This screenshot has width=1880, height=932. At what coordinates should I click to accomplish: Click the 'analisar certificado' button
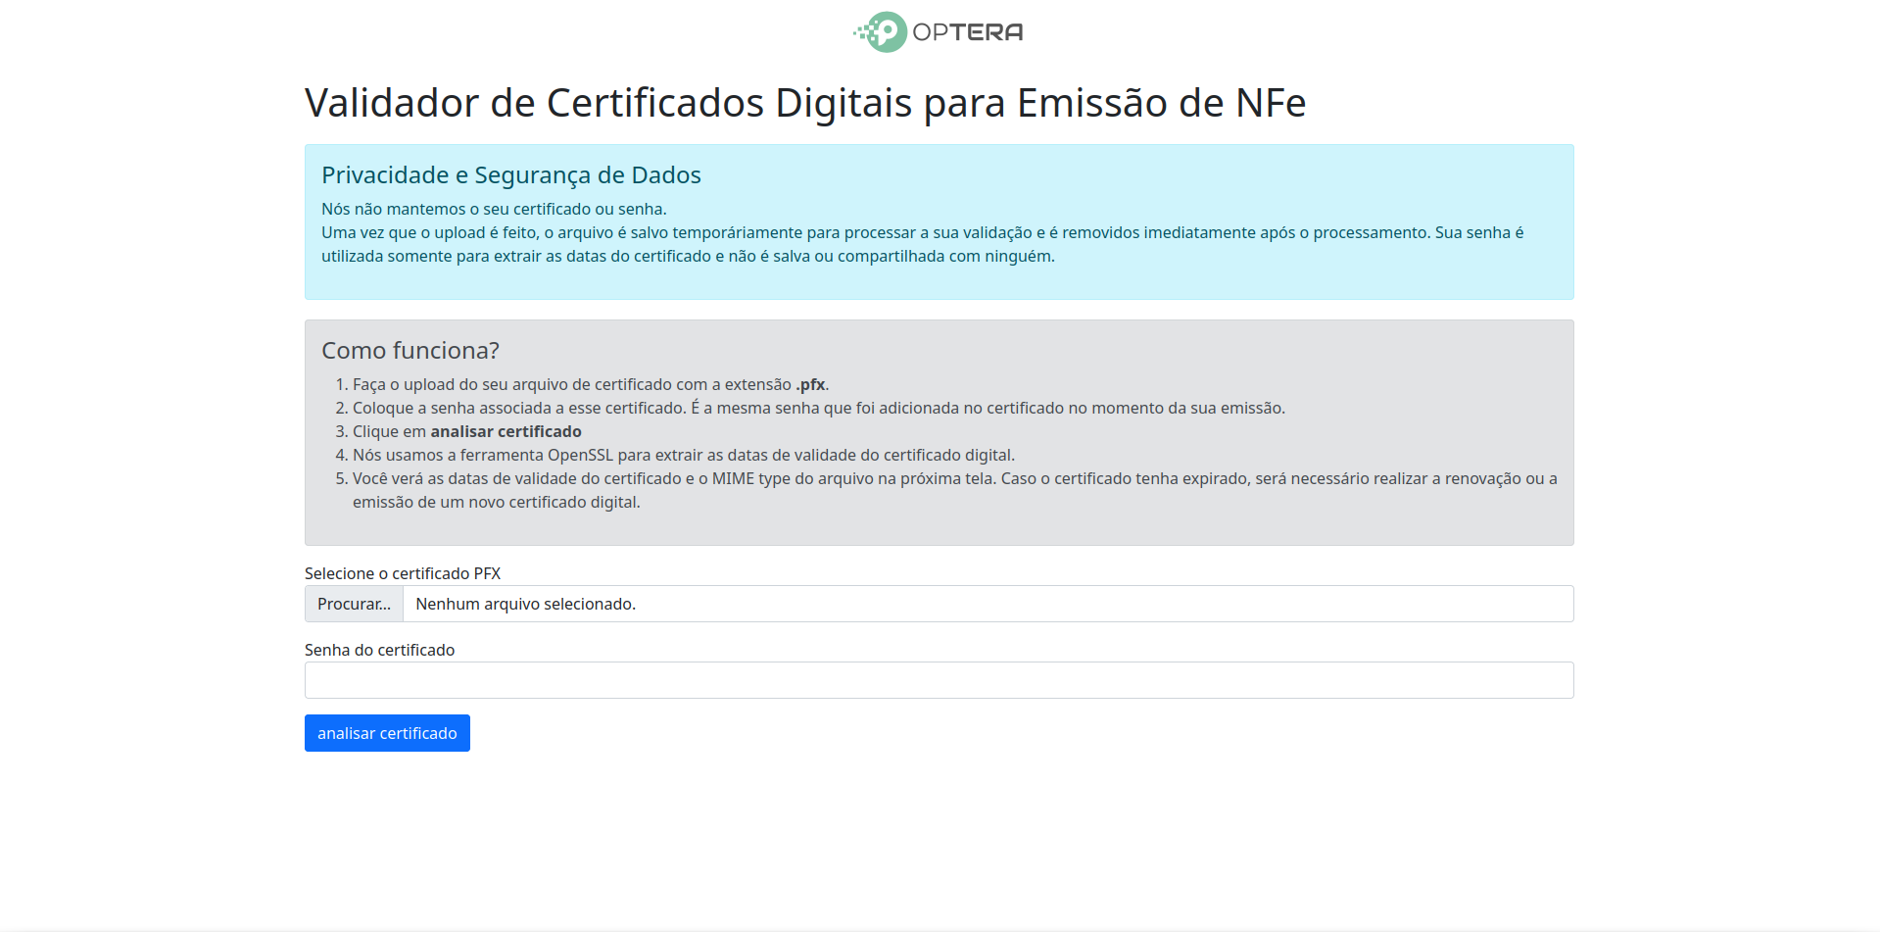tap(387, 733)
